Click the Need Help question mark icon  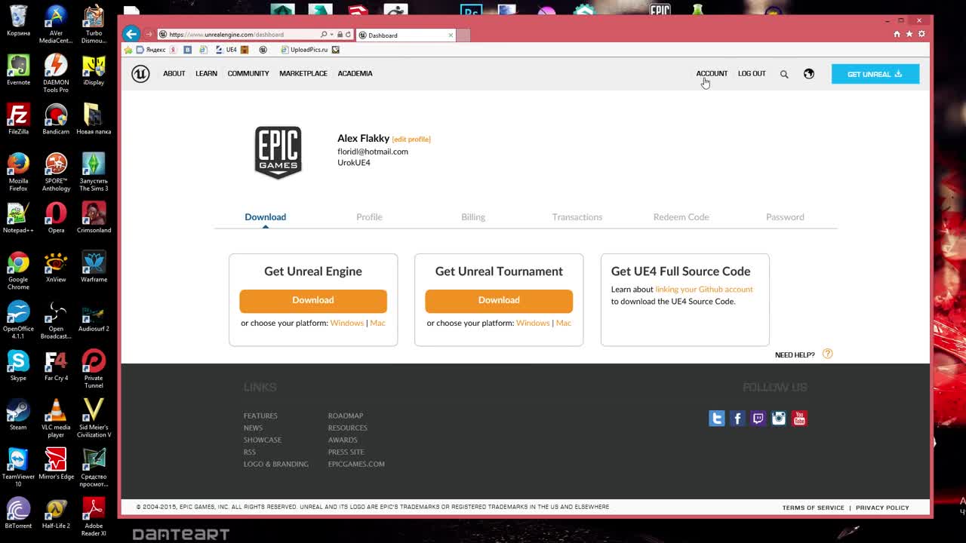[827, 354]
